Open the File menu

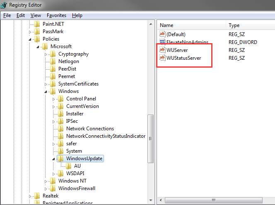coord(7,15)
